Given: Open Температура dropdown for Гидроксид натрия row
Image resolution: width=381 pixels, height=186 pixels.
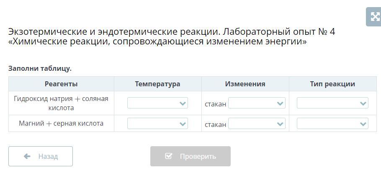Looking at the screenshot, I should pyautogui.click(x=157, y=103).
